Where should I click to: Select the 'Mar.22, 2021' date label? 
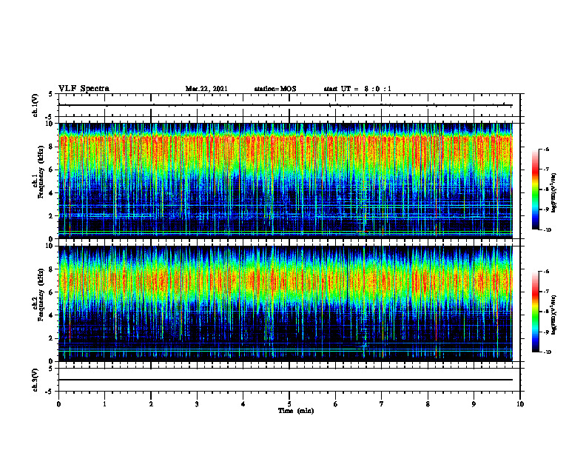pos(206,89)
